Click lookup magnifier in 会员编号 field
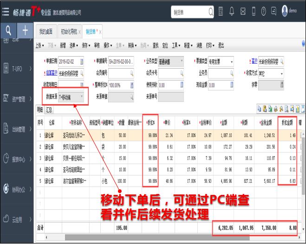The height and width of the screenshot is (244, 306). click(x=132, y=73)
